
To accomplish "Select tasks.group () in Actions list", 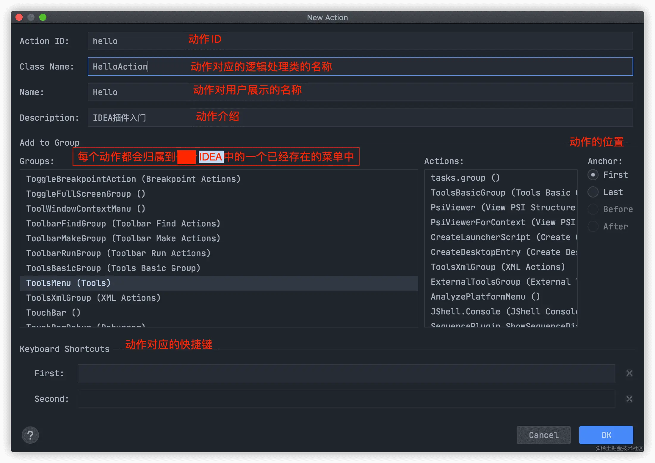I will 501,178.
